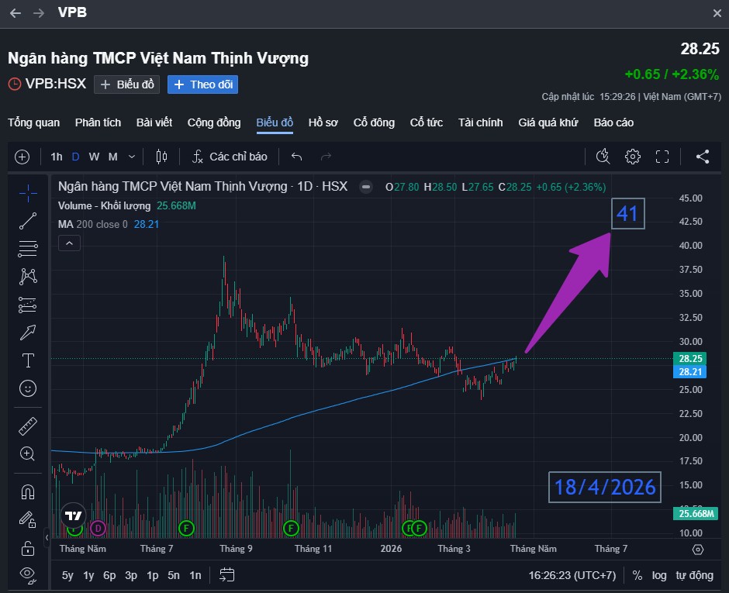729x593 pixels.
Task: Set range to 5y
Action: click(x=68, y=575)
